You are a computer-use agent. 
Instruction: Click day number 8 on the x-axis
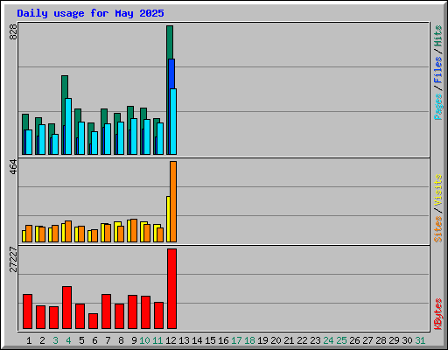point(121,340)
